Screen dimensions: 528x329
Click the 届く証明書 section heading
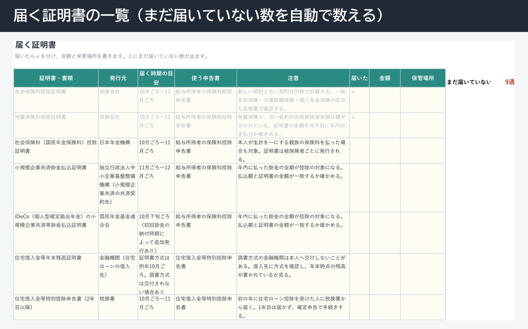(36, 45)
